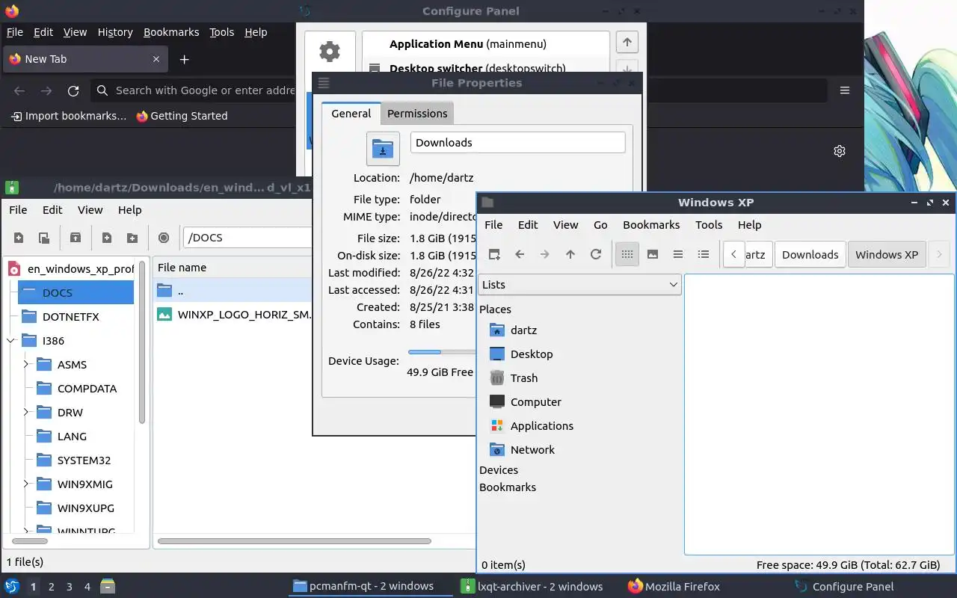Image resolution: width=957 pixels, height=598 pixels.
Task: Click the Downloads path bar button
Action: point(810,254)
